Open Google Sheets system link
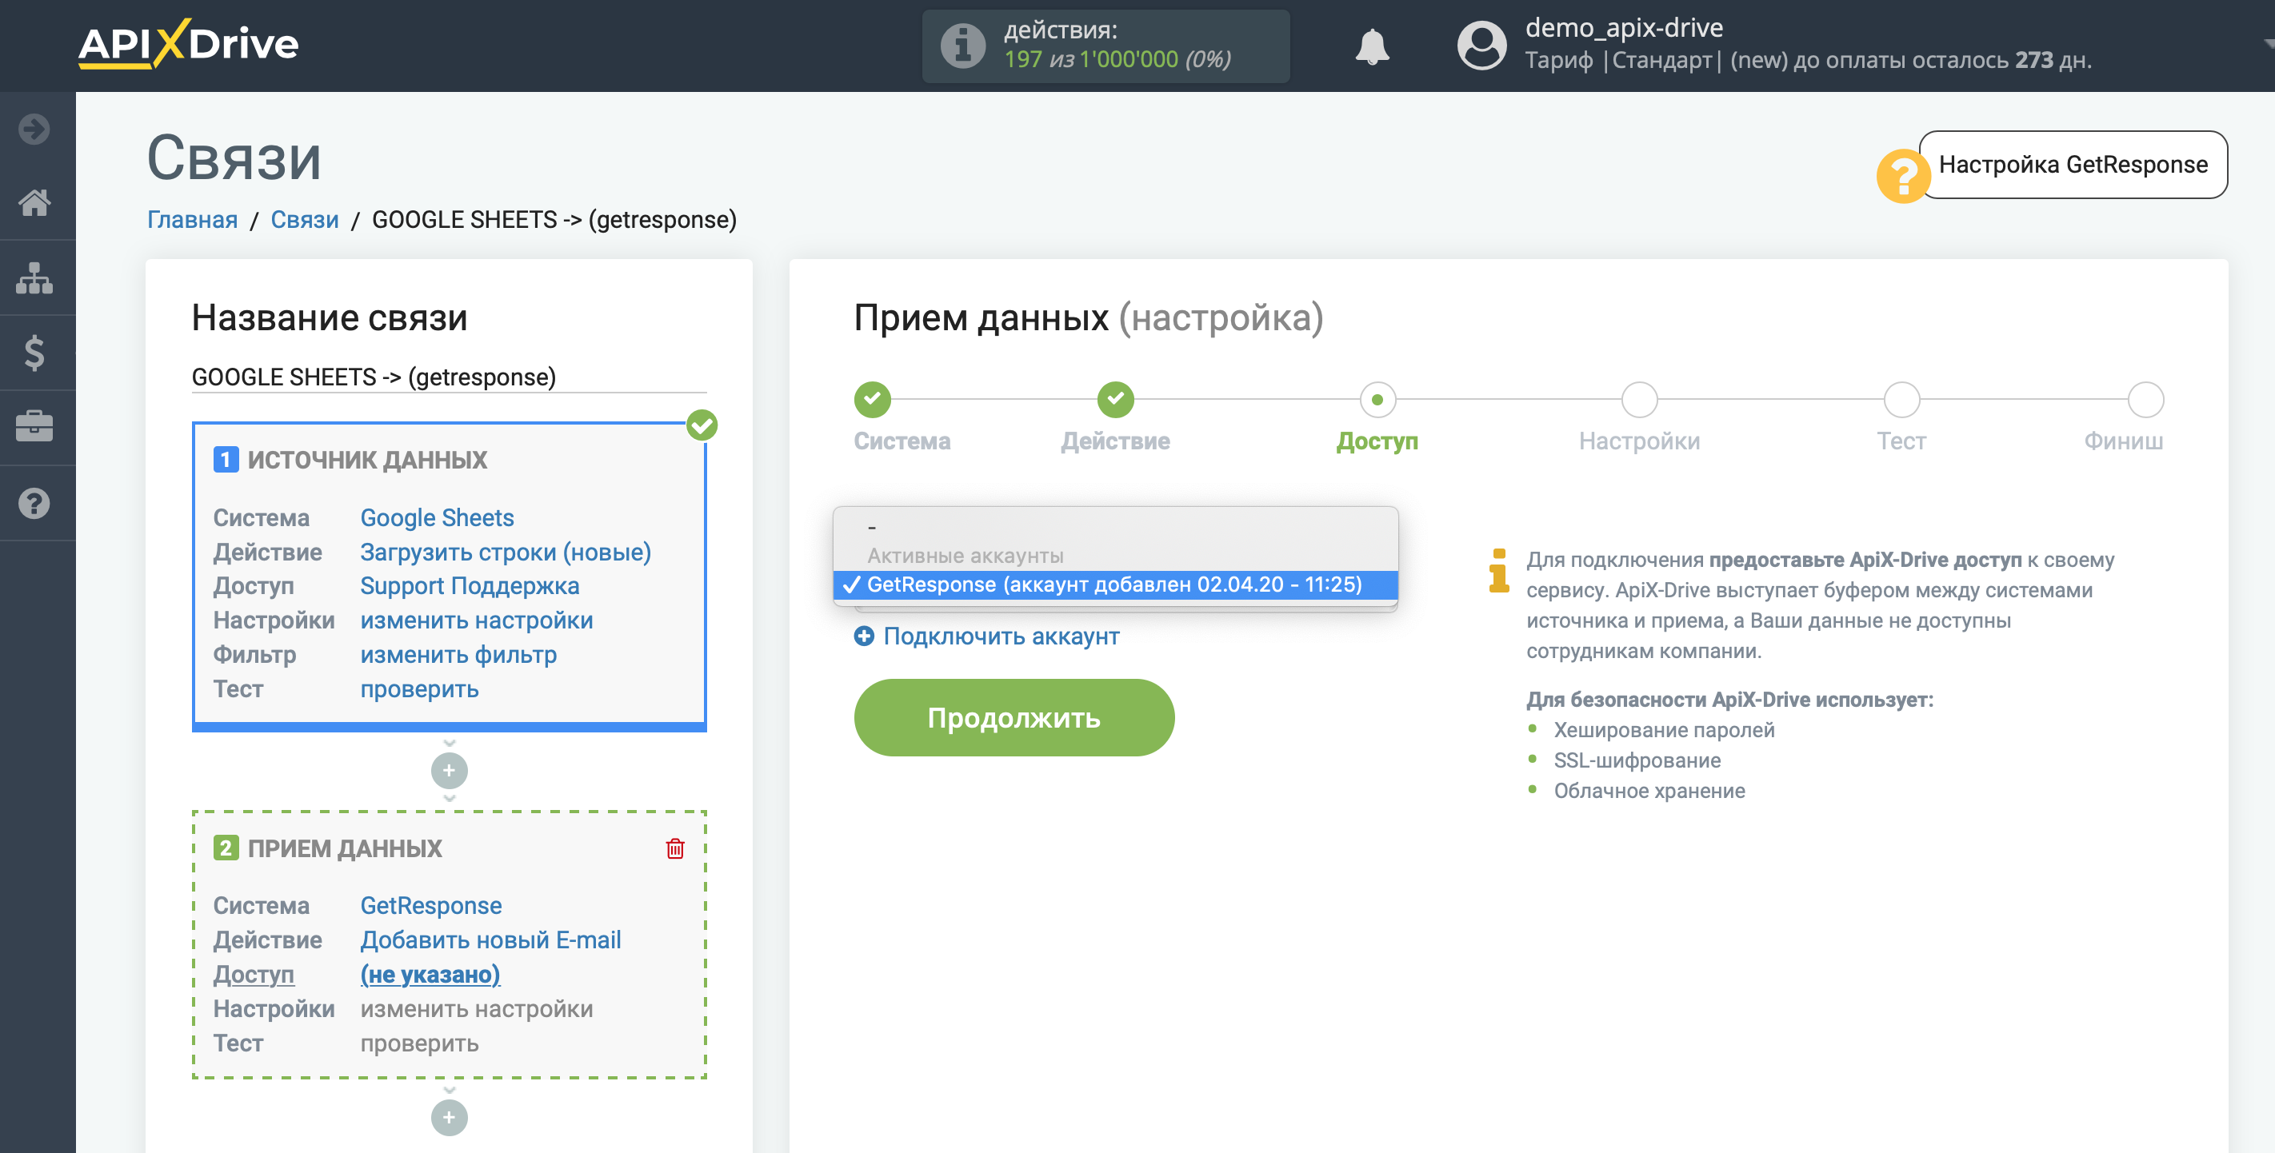Screen dimensions: 2275x1153 pyautogui.click(x=436, y=518)
